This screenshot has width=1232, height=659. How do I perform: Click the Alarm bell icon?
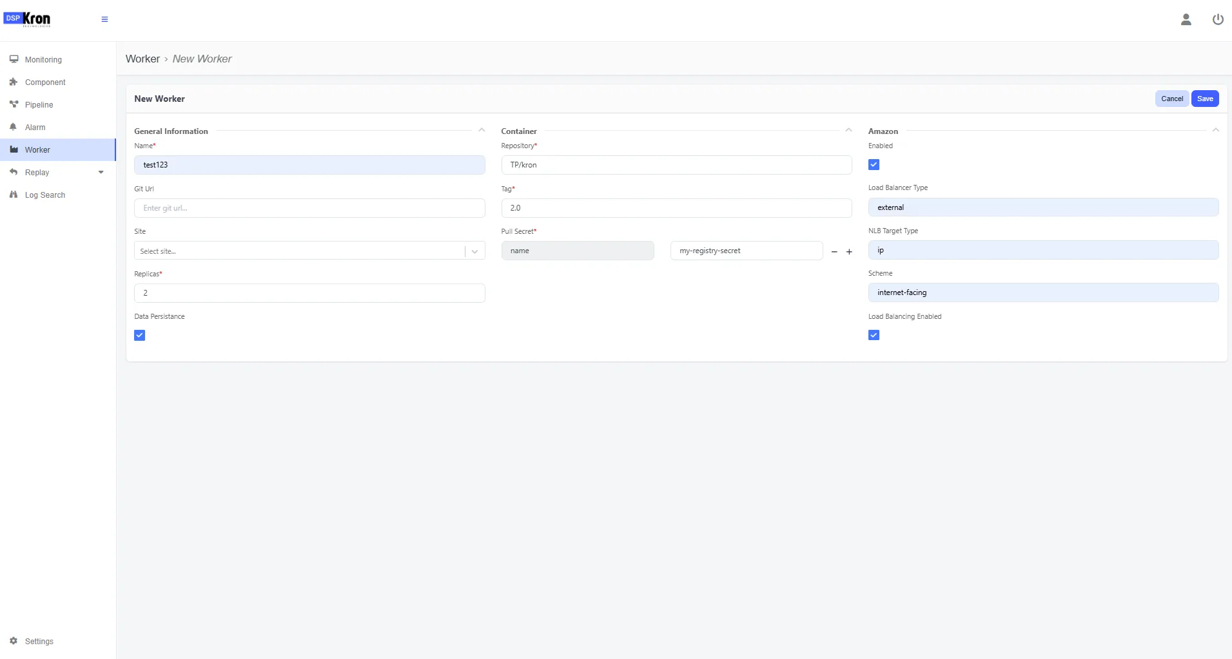point(14,127)
